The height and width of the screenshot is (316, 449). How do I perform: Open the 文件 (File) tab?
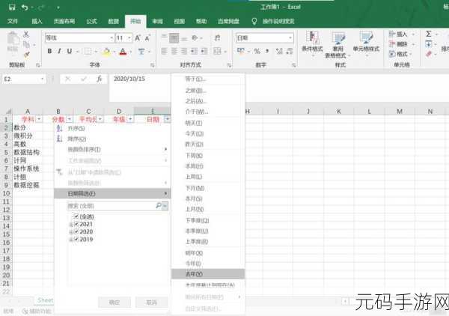(x=13, y=21)
